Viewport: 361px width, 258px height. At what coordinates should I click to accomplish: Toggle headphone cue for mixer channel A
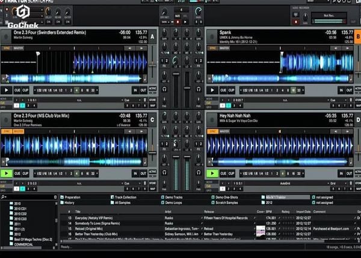point(164,89)
